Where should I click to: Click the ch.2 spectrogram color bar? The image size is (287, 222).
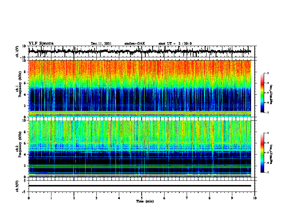coord(262,153)
